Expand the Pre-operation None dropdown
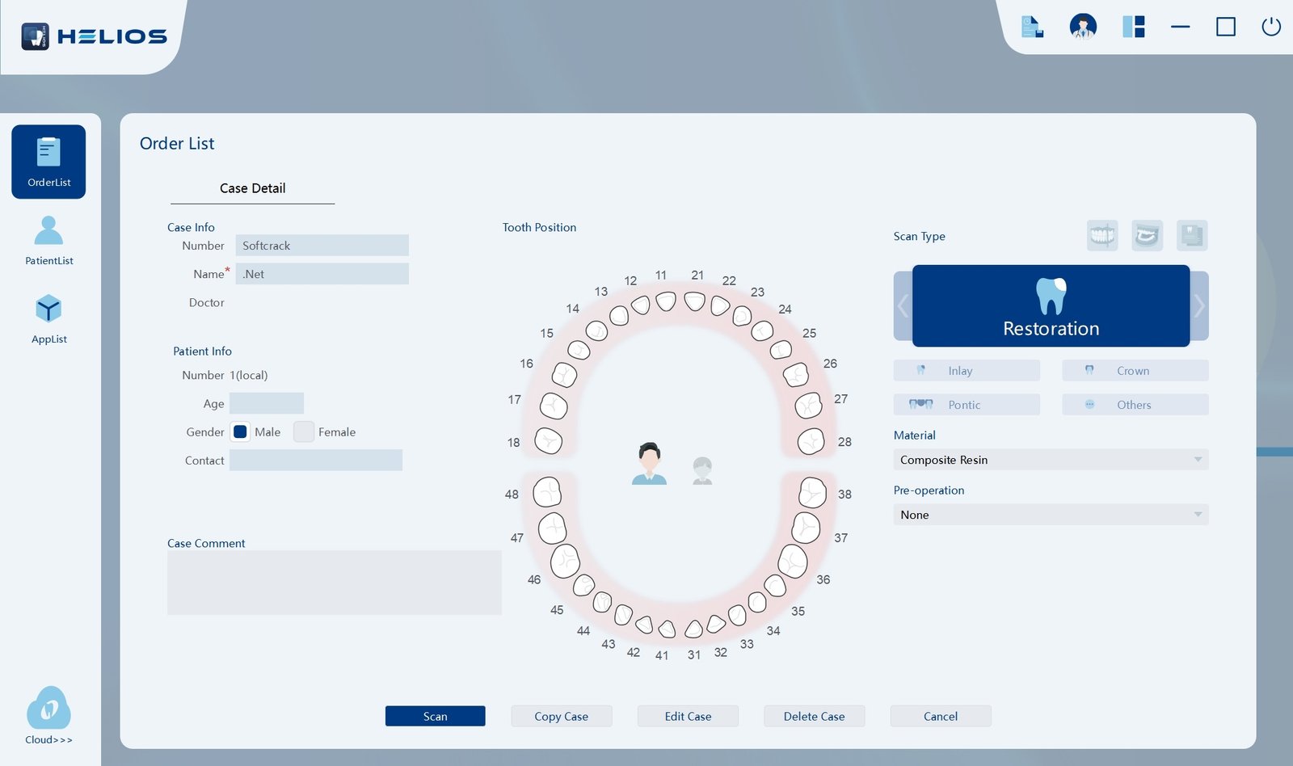Screen dimensions: 1293x766 (x=1051, y=515)
